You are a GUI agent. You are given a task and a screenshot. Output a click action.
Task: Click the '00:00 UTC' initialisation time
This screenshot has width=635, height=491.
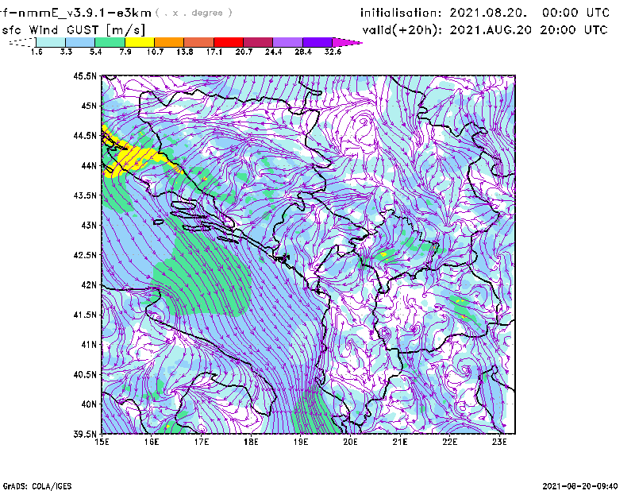tap(575, 13)
